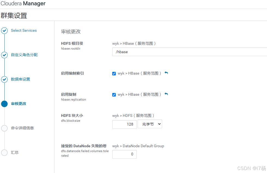Click the Cloudera Manager logo
This screenshot has height=173, width=267.
23,4
